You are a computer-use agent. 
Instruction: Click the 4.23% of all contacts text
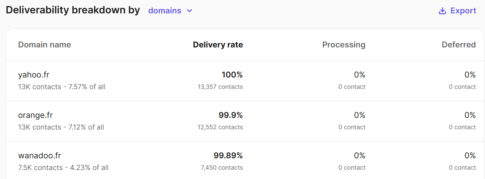[89, 168]
